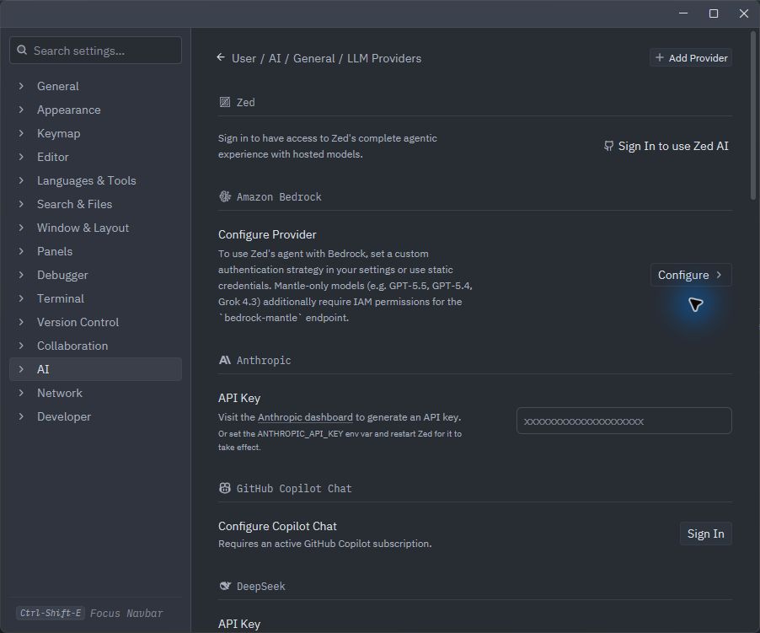The height and width of the screenshot is (633, 760).
Task: Open Configure for Amazon Bedrock
Action: tap(691, 275)
